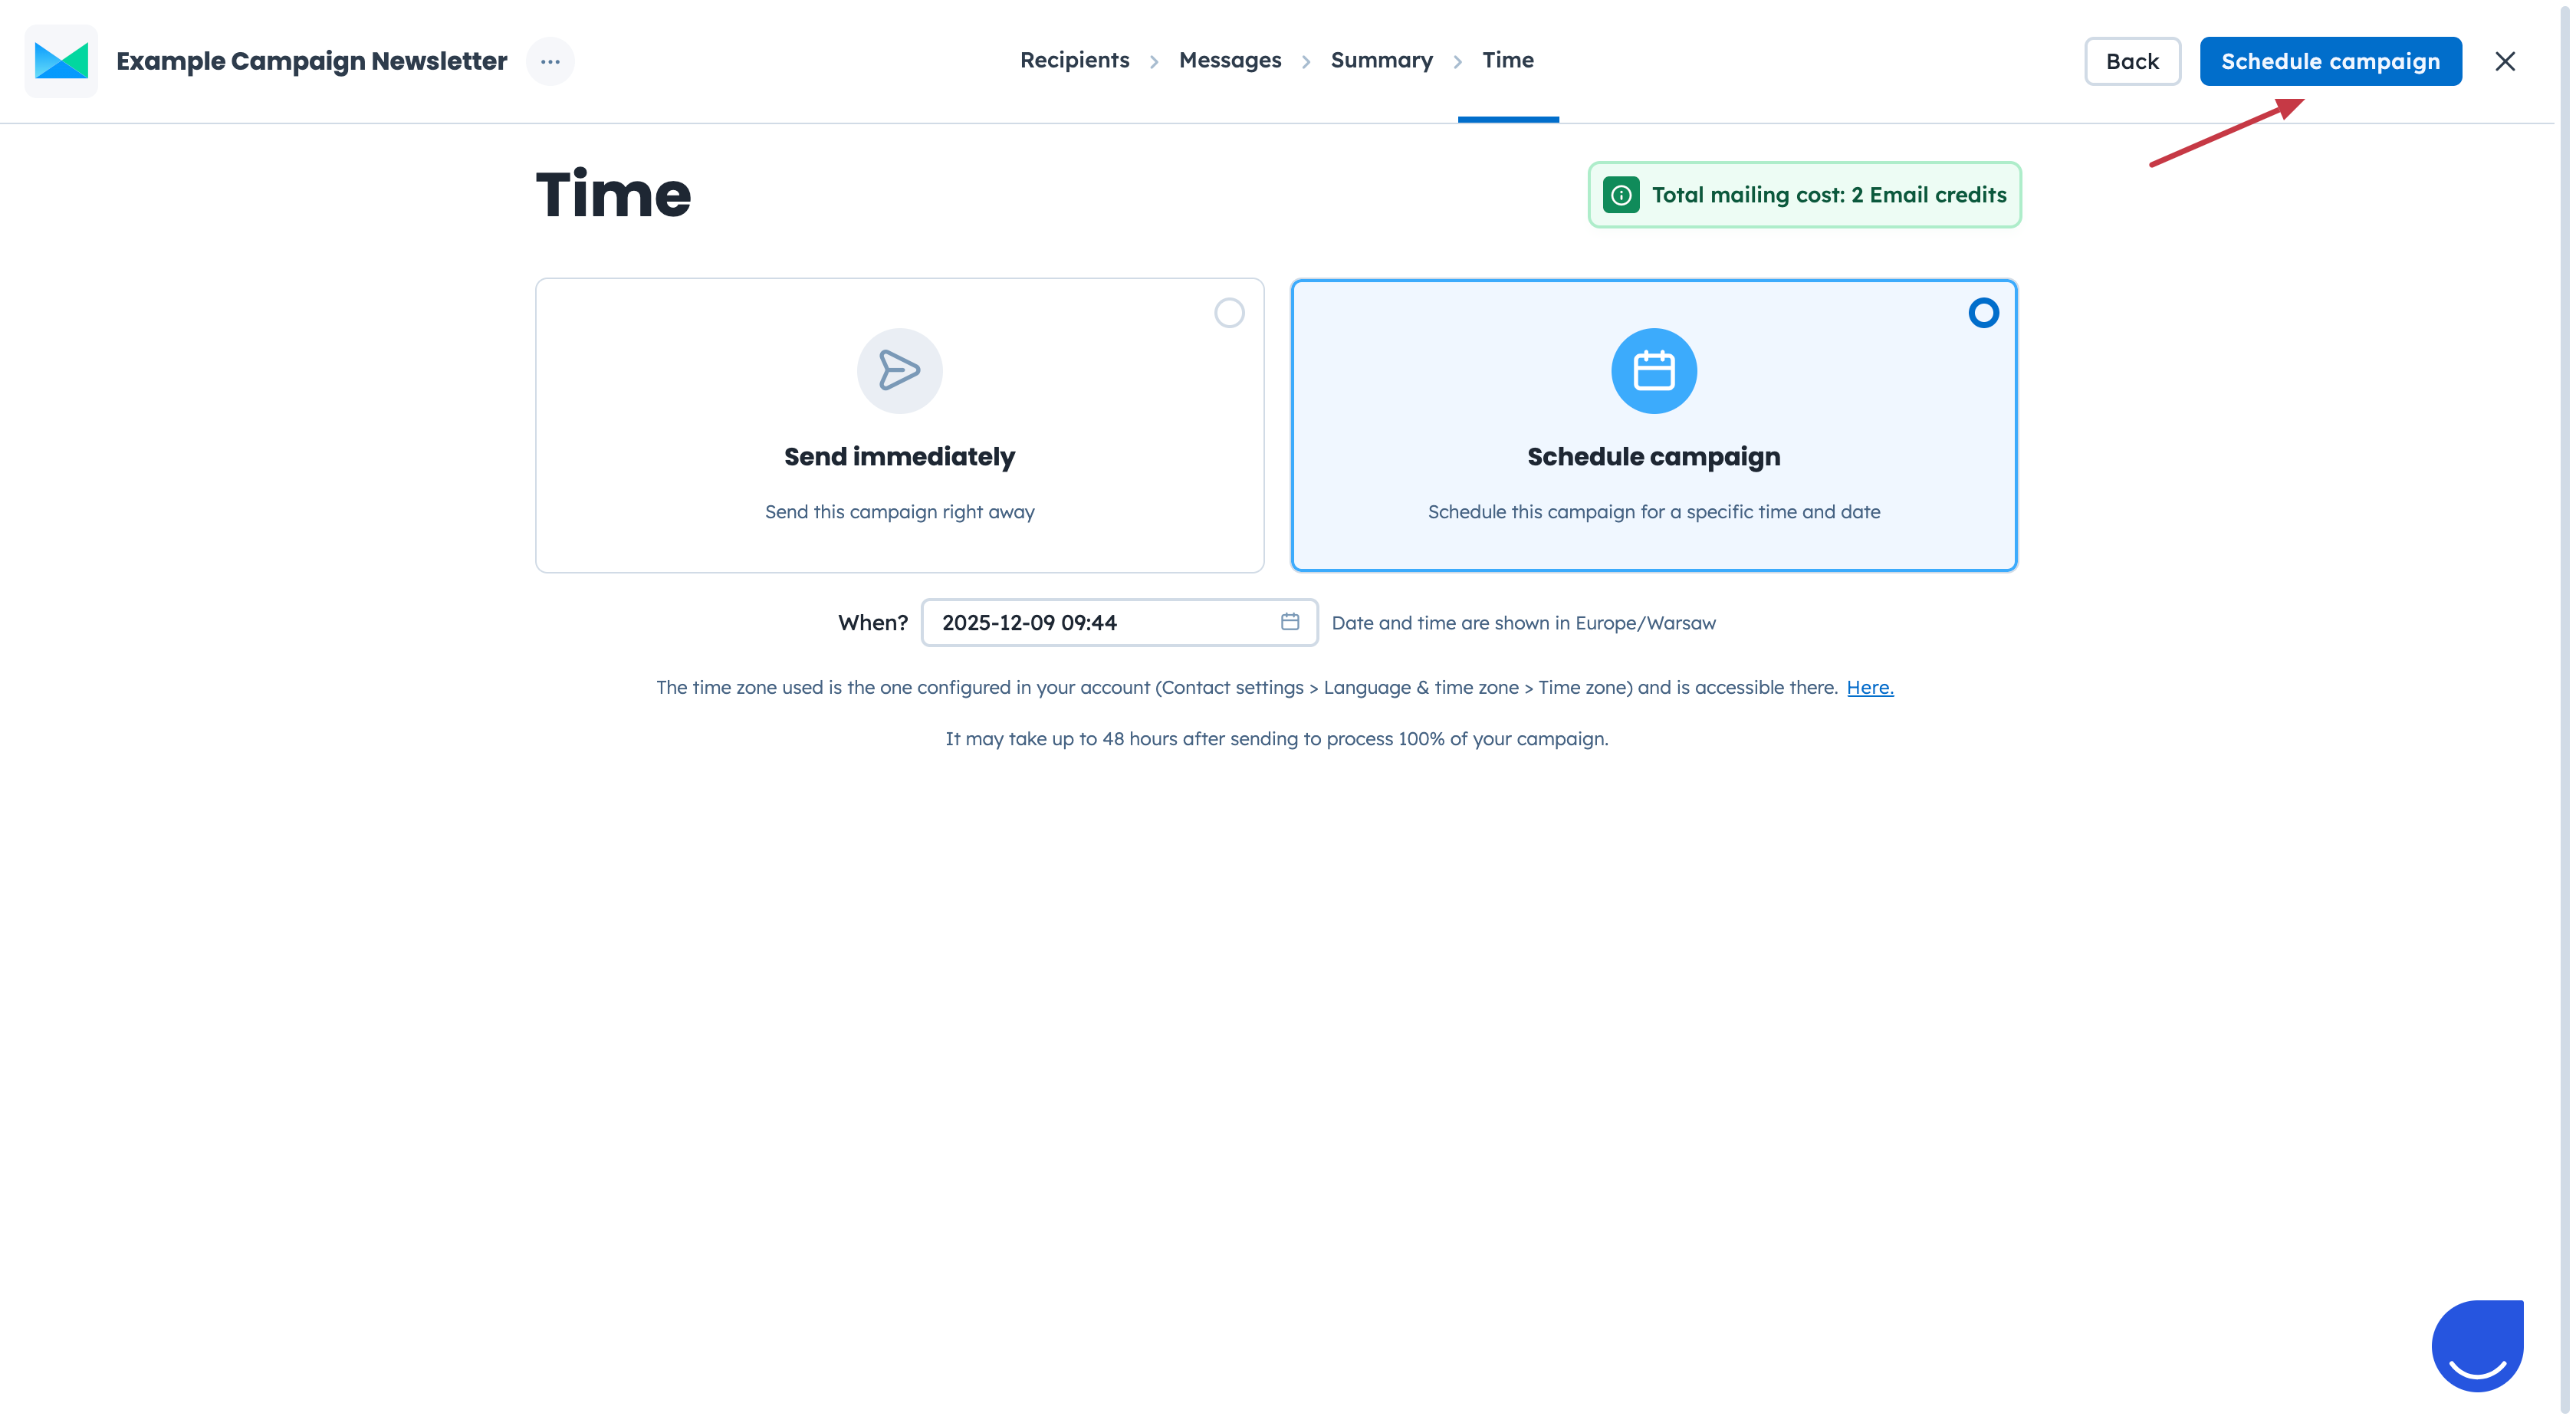
Task: Click chevron between Summary and Time
Action: 1458,62
